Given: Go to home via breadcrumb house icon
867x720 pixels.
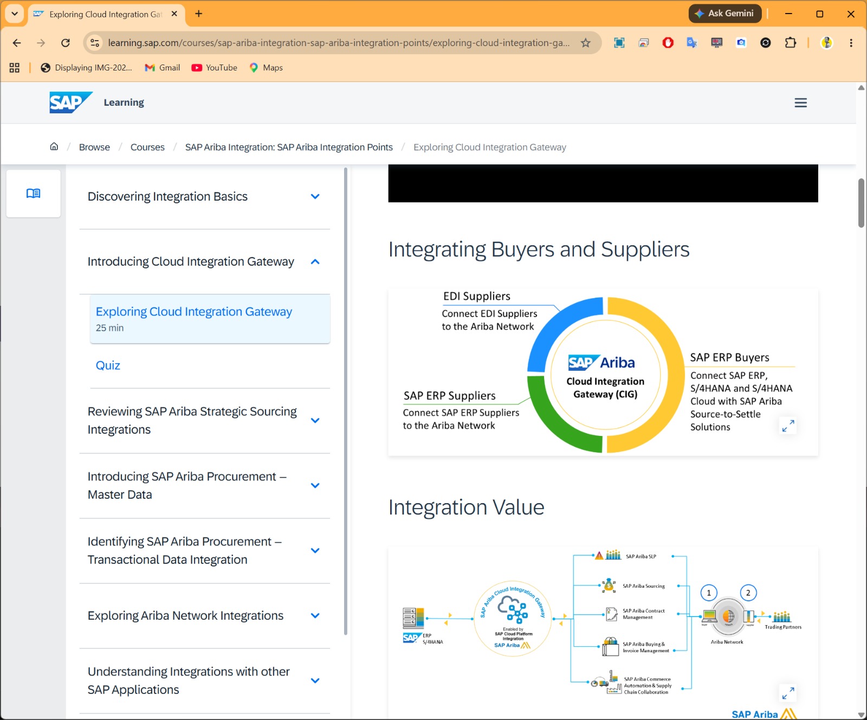Looking at the screenshot, I should (54, 146).
